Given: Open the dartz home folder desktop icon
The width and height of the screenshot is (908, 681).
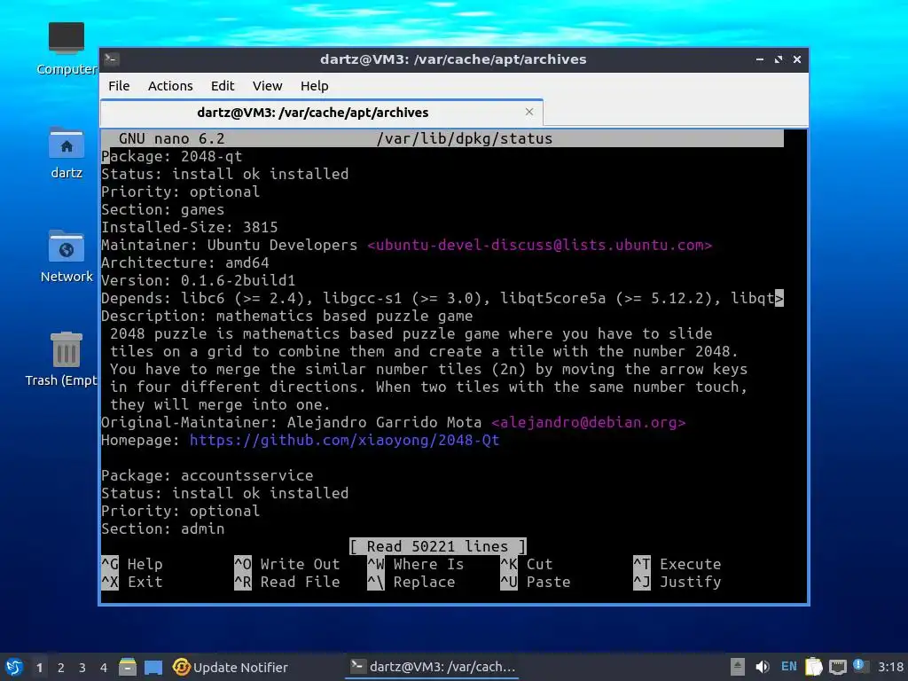Looking at the screenshot, I should coord(66,153).
